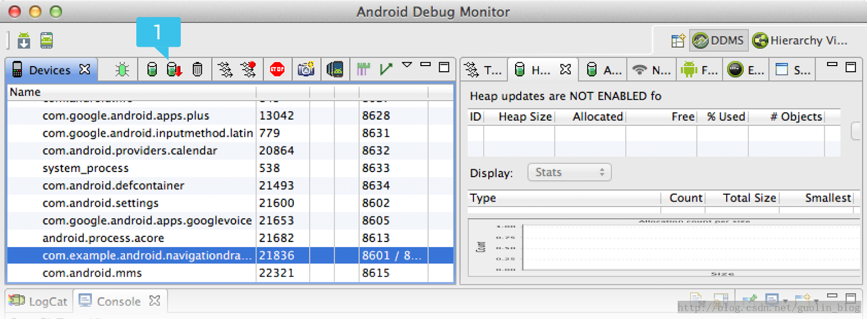Click the Heap Size column header
Screen dimensions: 867x319
pos(519,117)
